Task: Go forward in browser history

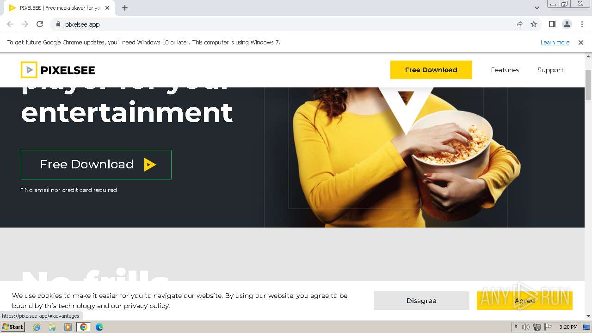Action: (25, 24)
